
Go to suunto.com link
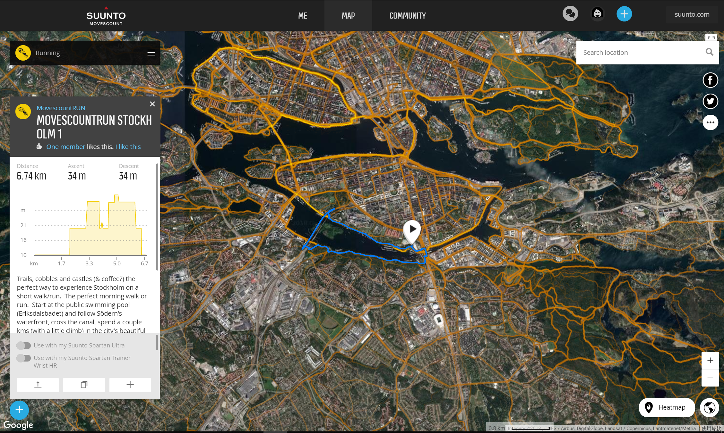(x=692, y=14)
